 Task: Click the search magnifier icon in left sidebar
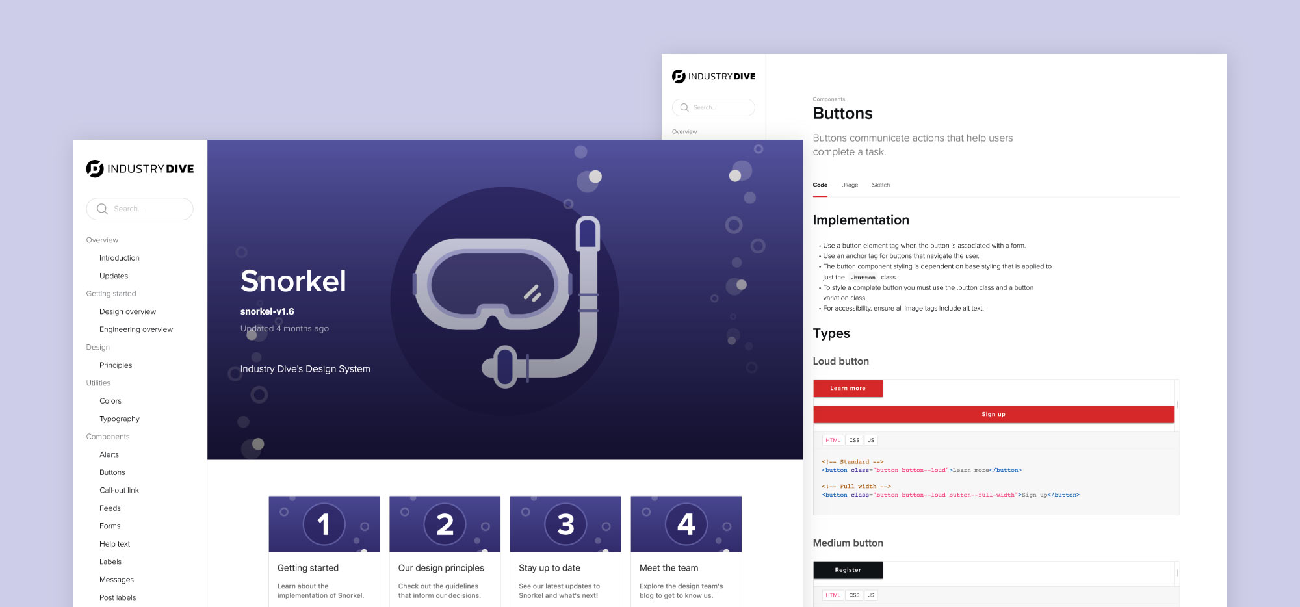pos(102,209)
